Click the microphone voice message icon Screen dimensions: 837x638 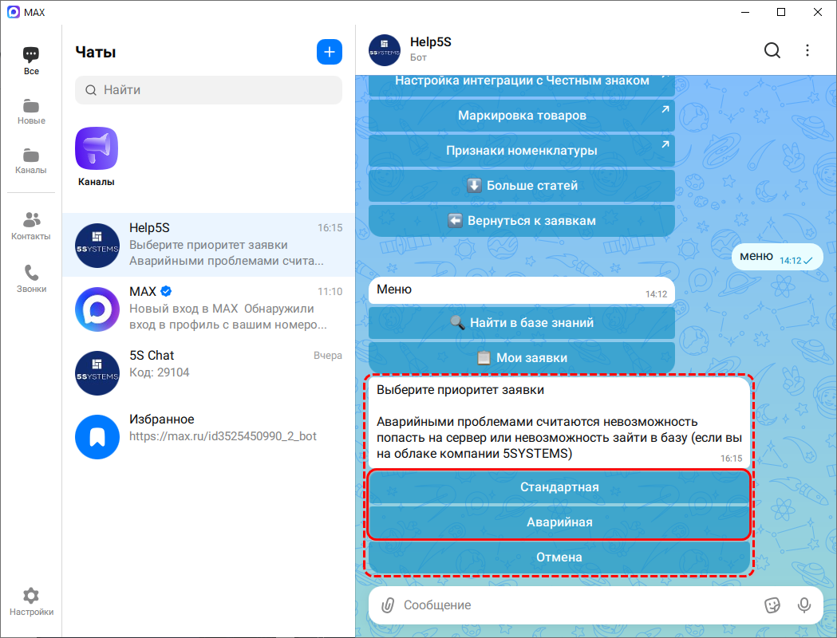pyautogui.click(x=804, y=605)
